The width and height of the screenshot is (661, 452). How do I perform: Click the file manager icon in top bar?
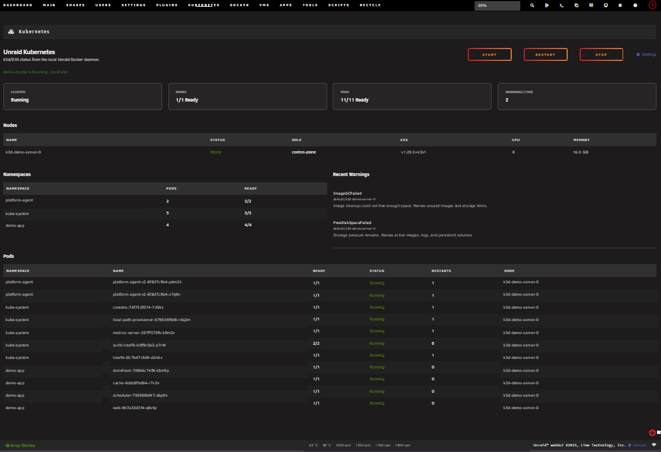[576, 6]
